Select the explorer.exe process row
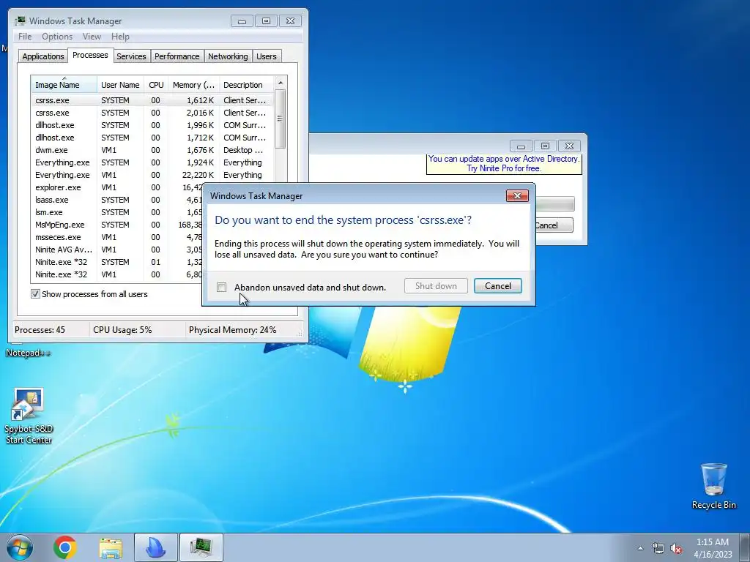The image size is (750, 562). coord(117,187)
